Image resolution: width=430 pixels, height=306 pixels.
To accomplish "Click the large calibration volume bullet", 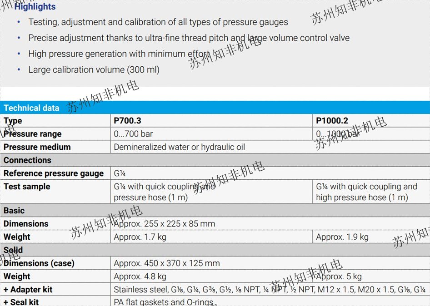I will click(94, 69).
